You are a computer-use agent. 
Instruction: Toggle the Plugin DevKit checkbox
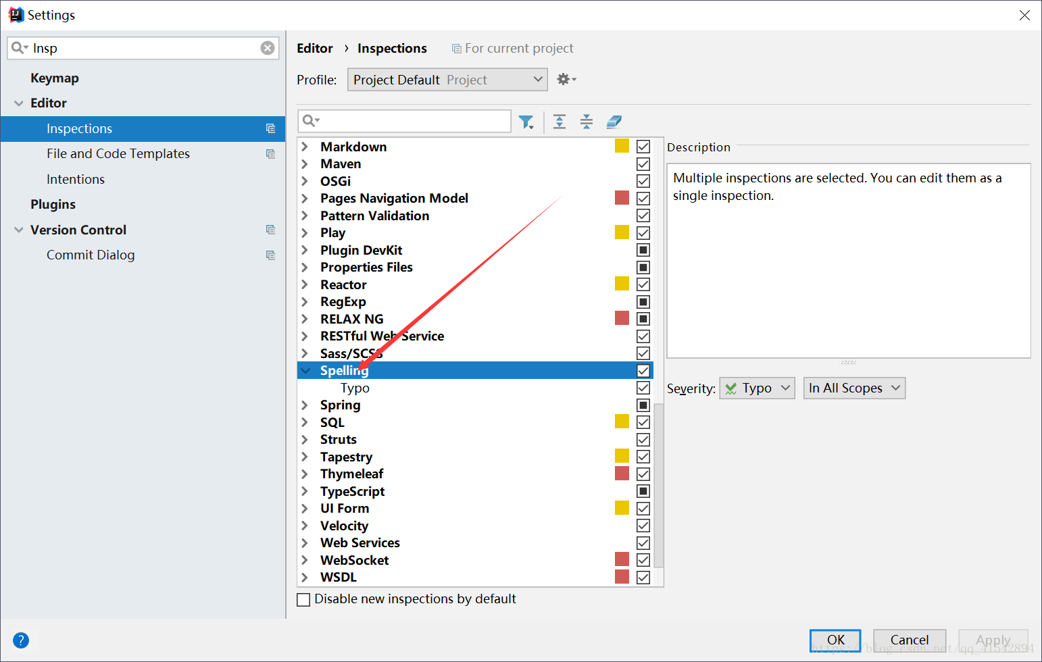point(643,250)
